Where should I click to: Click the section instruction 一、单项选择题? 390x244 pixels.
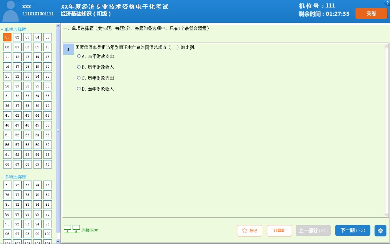tap(136, 28)
